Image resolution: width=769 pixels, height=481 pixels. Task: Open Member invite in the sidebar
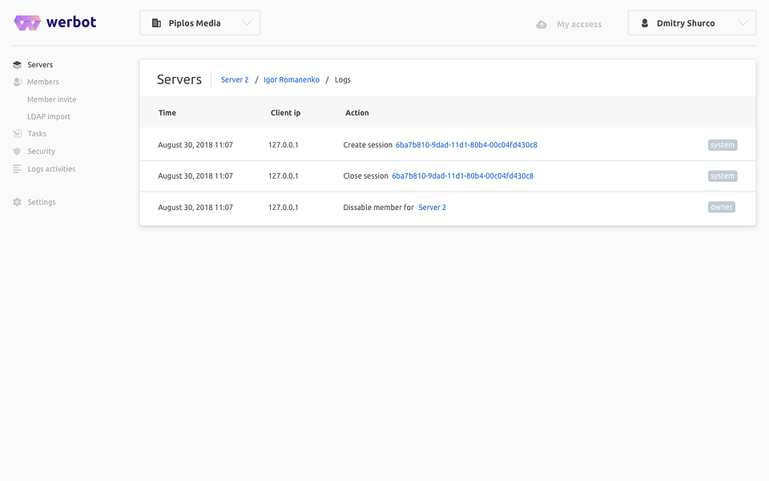click(52, 99)
